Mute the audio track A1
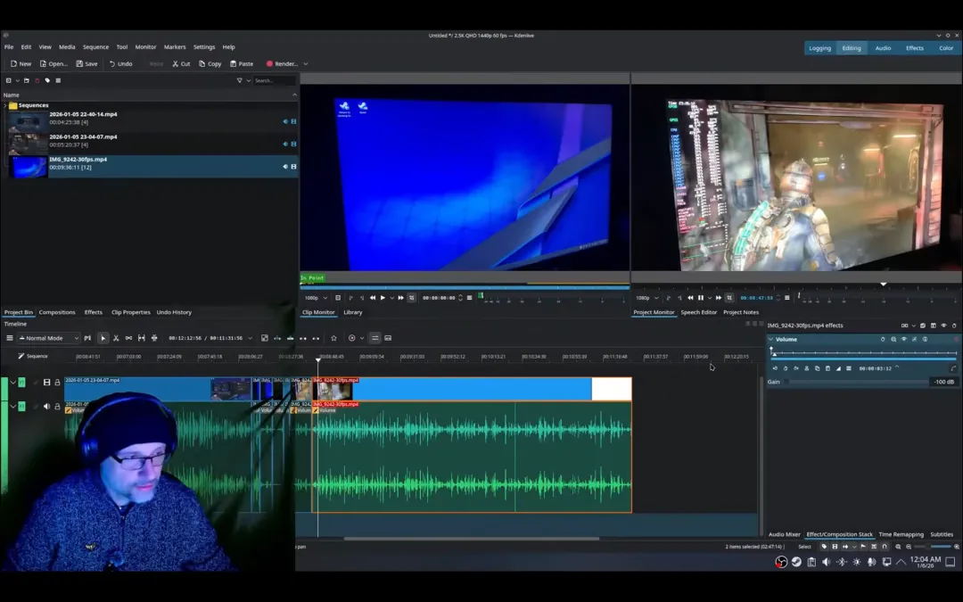The width and height of the screenshot is (963, 602). tap(46, 407)
